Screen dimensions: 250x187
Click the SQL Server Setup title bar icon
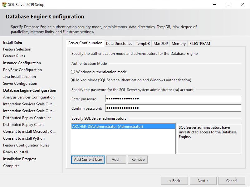pos(4,4)
